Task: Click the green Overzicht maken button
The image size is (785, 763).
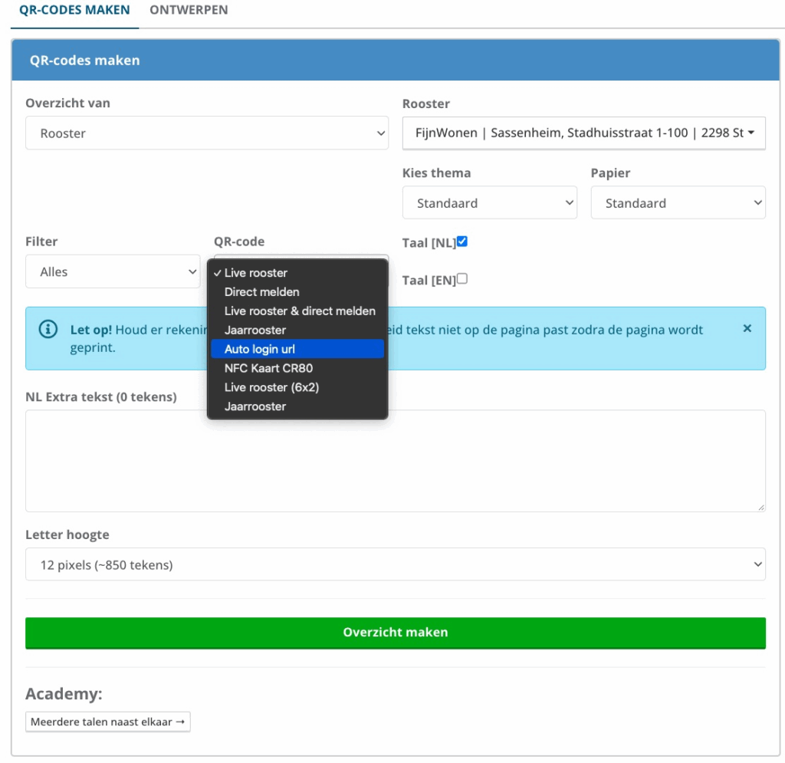Action: [395, 633]
